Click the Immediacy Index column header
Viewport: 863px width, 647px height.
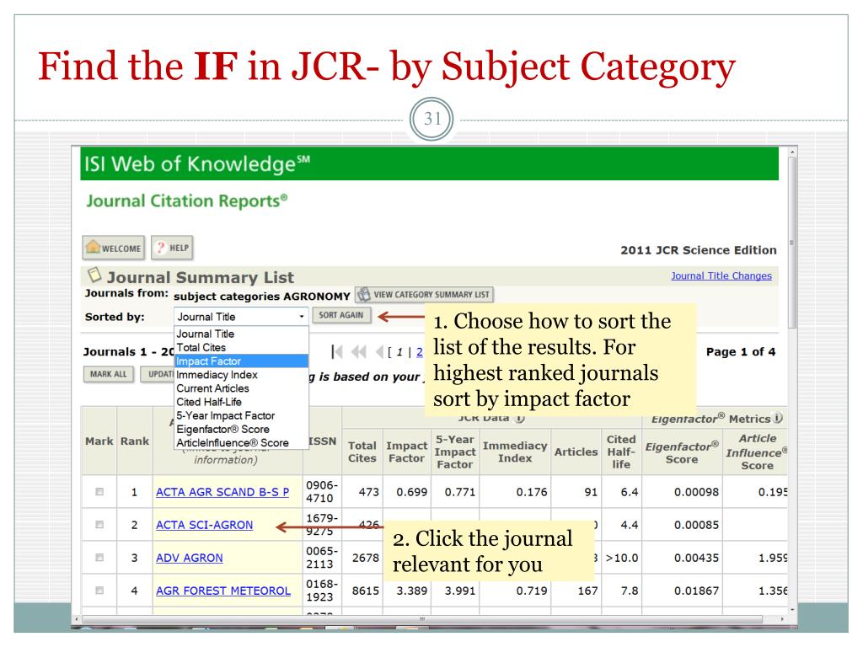click(x=515, y=452)
